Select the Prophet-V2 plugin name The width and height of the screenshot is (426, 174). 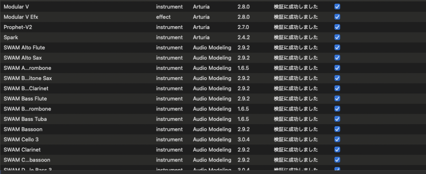coord(19,27)
